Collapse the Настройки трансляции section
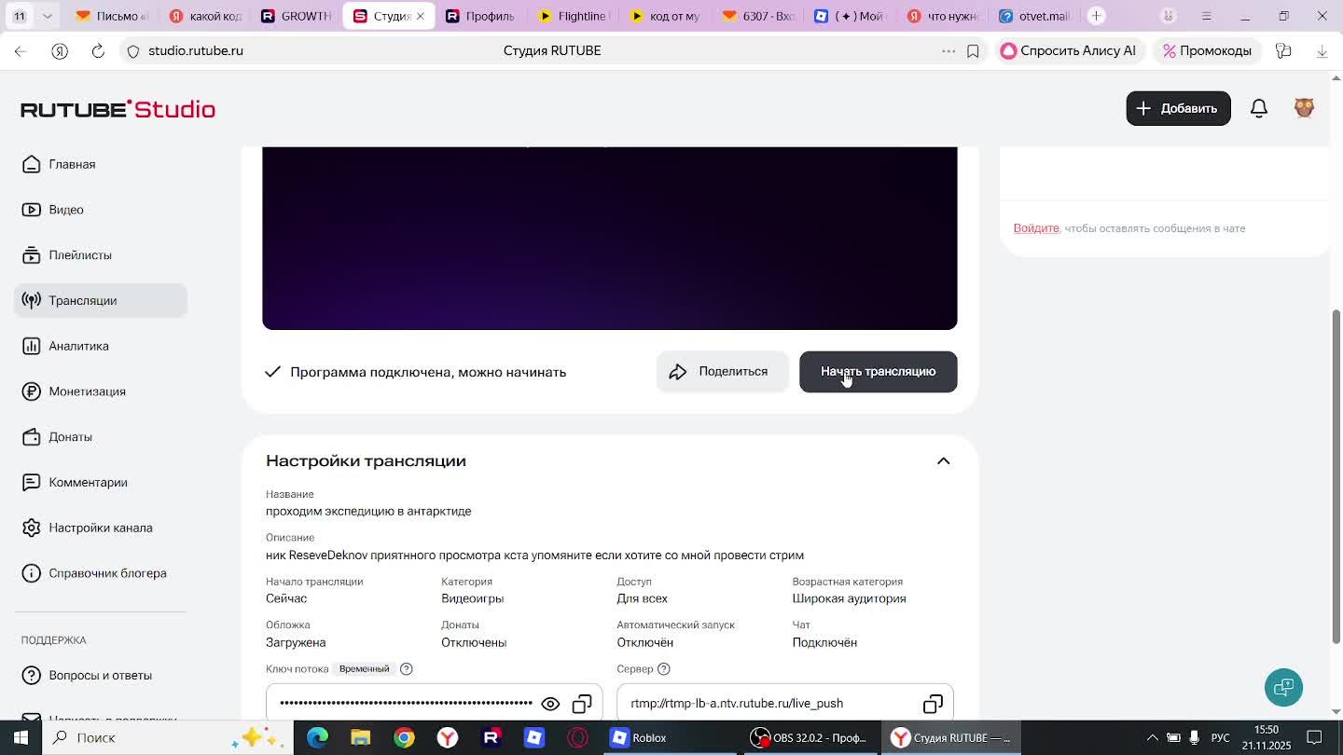1343x755 pixels. pyautogui.click(x=943, y=461)
